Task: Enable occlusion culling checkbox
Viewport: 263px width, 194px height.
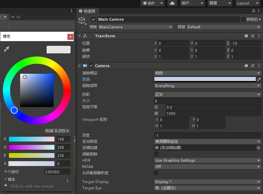Action: [x=156, y=154]
